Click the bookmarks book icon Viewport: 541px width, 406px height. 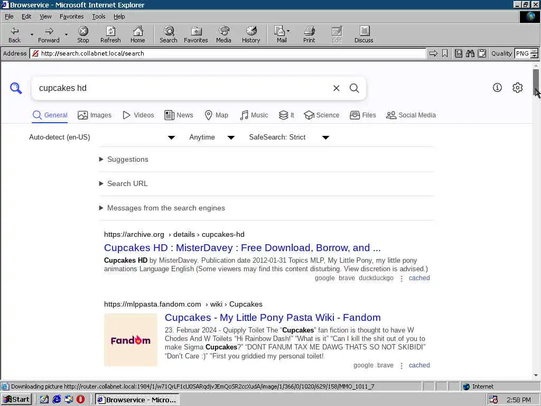point(459,53)
